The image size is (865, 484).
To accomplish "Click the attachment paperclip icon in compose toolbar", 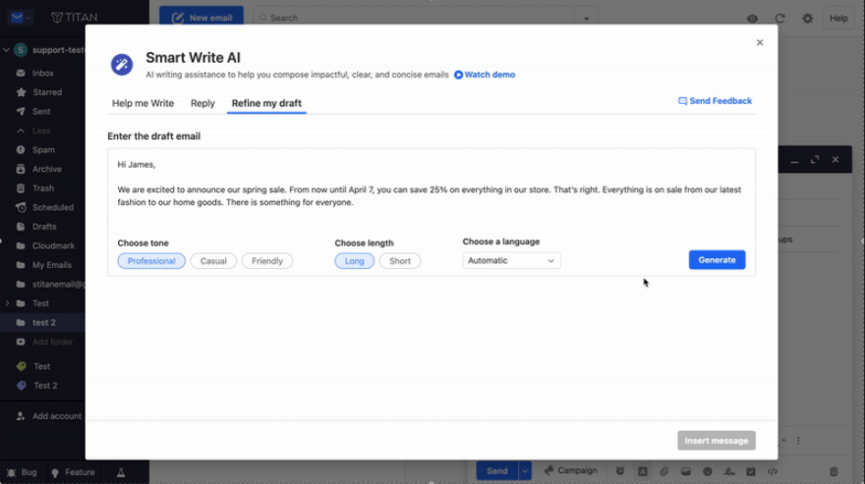I will [x=663, y=471].
